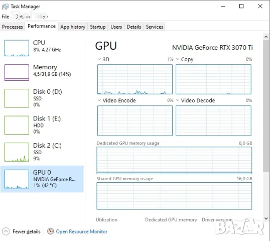Select the Memory usage mini graph
The width and height of the screenshot is (270, 241).
click(17, 72)
